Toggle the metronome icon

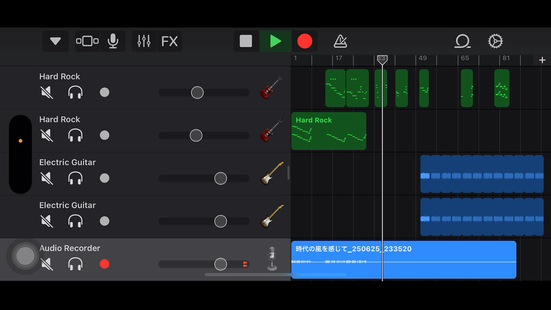(x=340, y=41)
